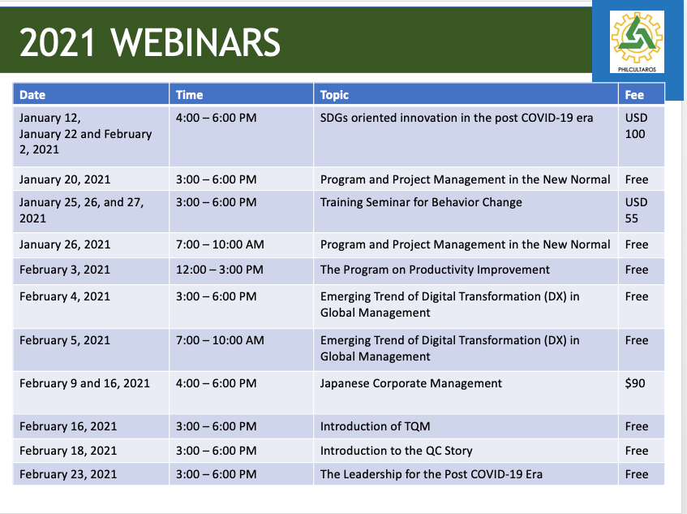Screen dimensions: 687x514
Task: Select the January 20, 2021 date cell
Action: (x=65, y=179)
